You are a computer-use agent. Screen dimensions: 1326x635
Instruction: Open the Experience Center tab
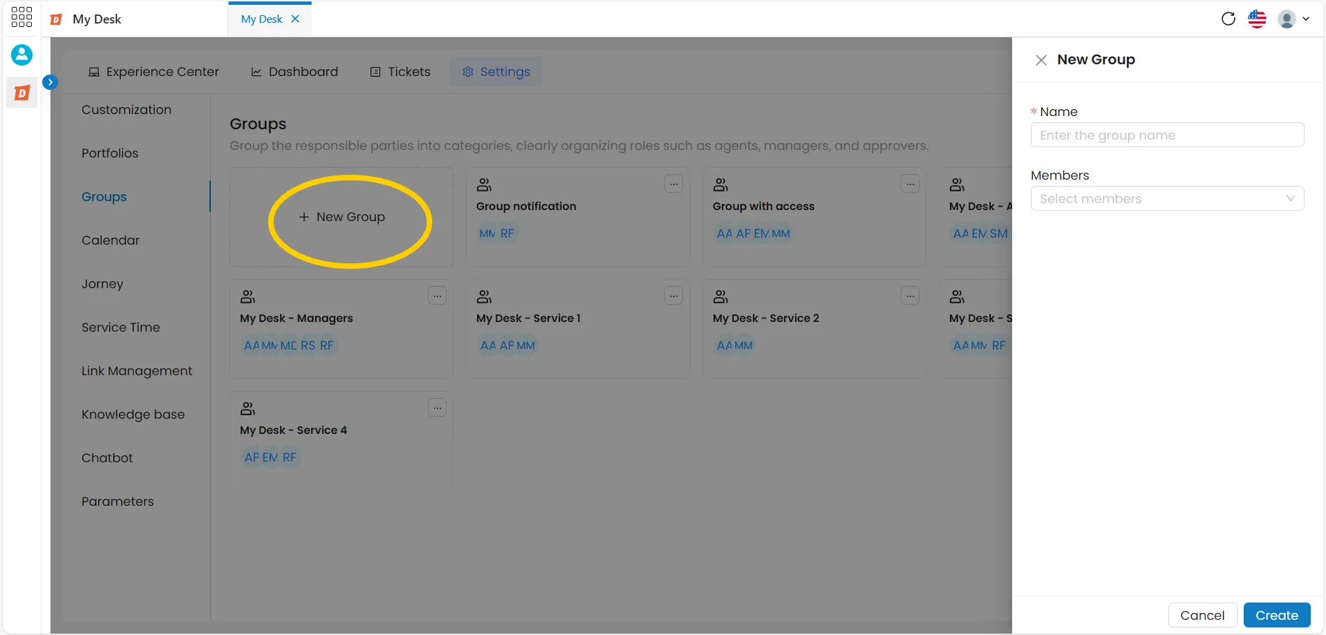(153, 72)
